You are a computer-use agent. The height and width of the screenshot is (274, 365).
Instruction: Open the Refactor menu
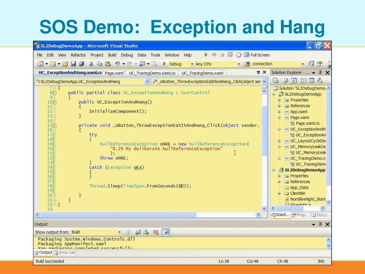(78, 55)
